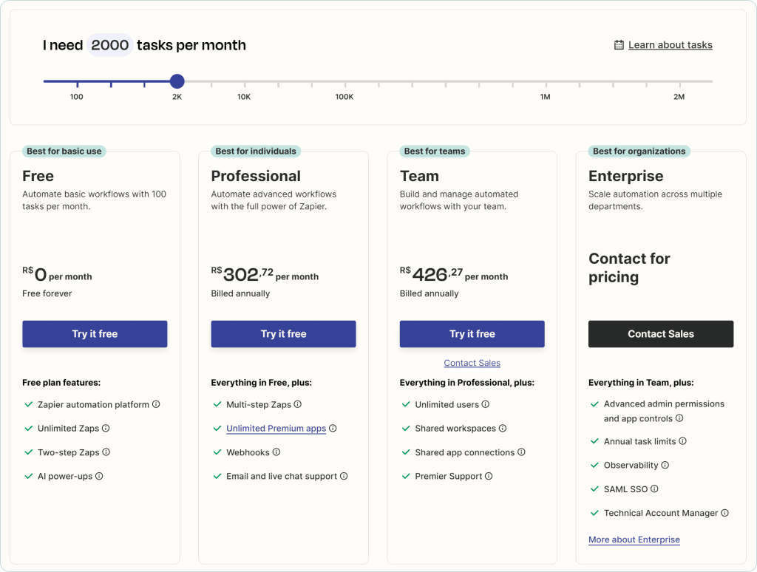Viewport: 757px width, 572px height.
Task: Click the 100 label under the slider
Action: 76,97
